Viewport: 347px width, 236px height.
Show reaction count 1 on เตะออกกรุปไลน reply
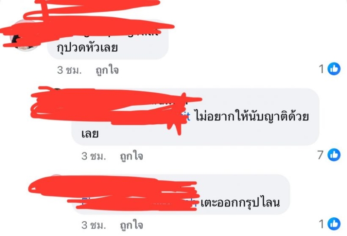coord(322,224)
